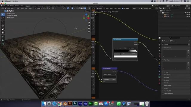
Task: Open Render properties tab
Action: [x=159, y=45]
